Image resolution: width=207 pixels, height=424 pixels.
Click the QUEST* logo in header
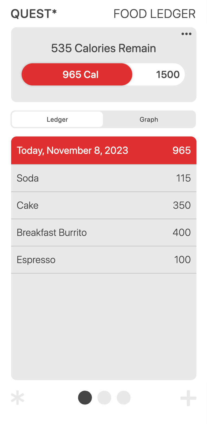point(34,14)
